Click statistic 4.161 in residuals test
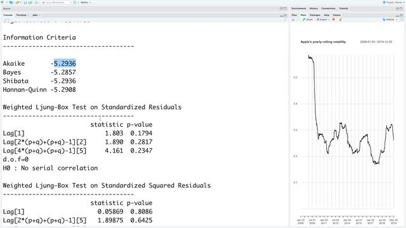Viewport: 406px width, 228px height. pyautogui.click(x=114, y=151)
